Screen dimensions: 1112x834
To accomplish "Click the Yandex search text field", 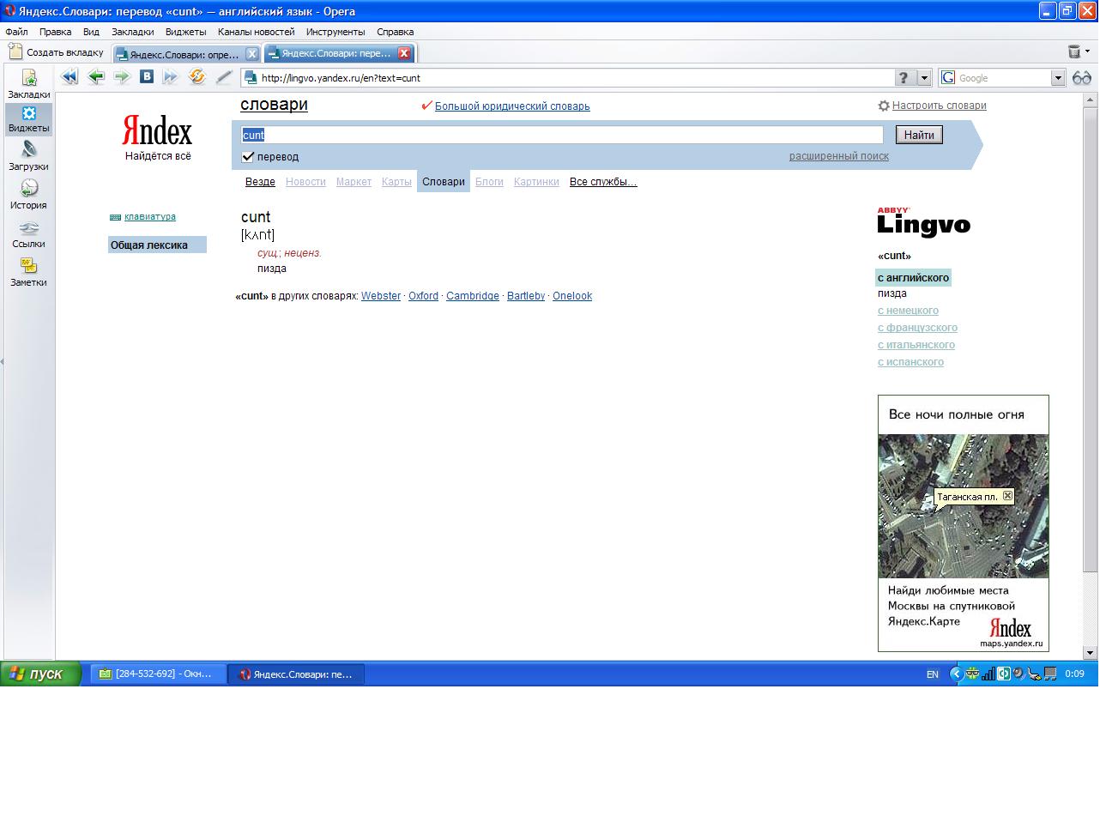I will coord(561,135).
